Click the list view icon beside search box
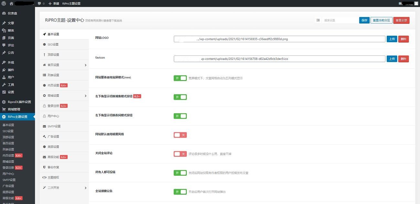The height and width of the screenshot is (204, 420). [x=318, y=20]
